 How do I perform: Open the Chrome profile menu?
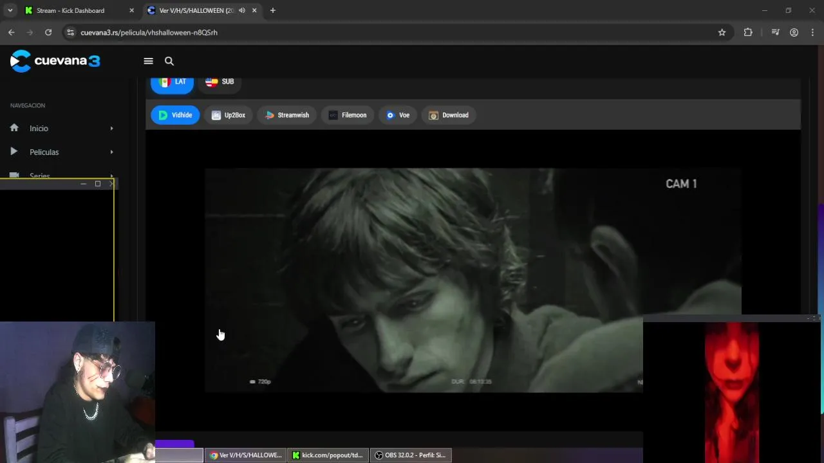pos(794,32)
